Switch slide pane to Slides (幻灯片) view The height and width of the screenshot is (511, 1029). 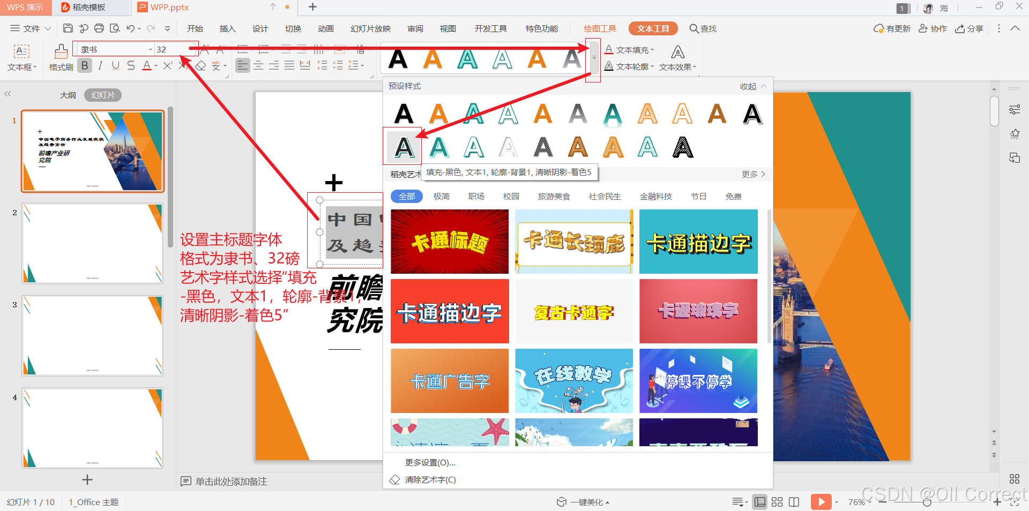point(103,95)
